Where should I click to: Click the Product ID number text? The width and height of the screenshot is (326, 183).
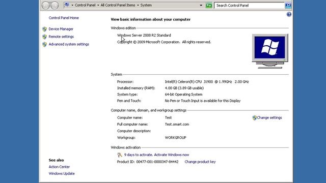pyautogui.click(x=157, y=162)
